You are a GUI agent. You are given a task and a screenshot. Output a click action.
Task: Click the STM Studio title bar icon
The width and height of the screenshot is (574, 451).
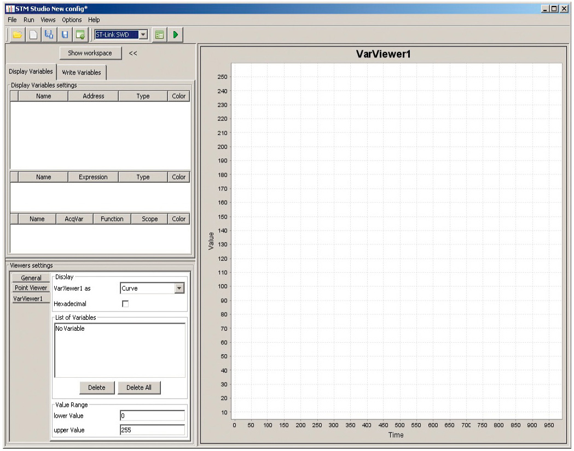10,9
